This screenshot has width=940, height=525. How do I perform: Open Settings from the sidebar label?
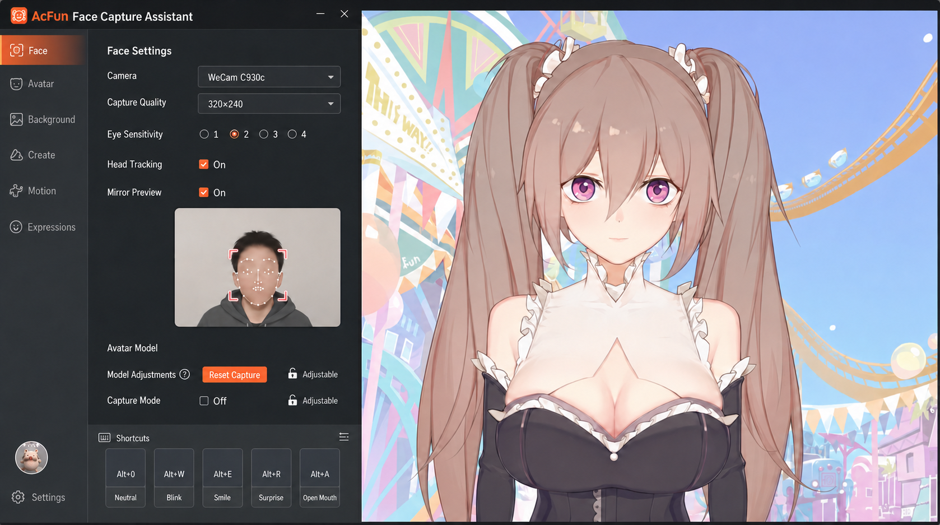(x=48, y=498)
